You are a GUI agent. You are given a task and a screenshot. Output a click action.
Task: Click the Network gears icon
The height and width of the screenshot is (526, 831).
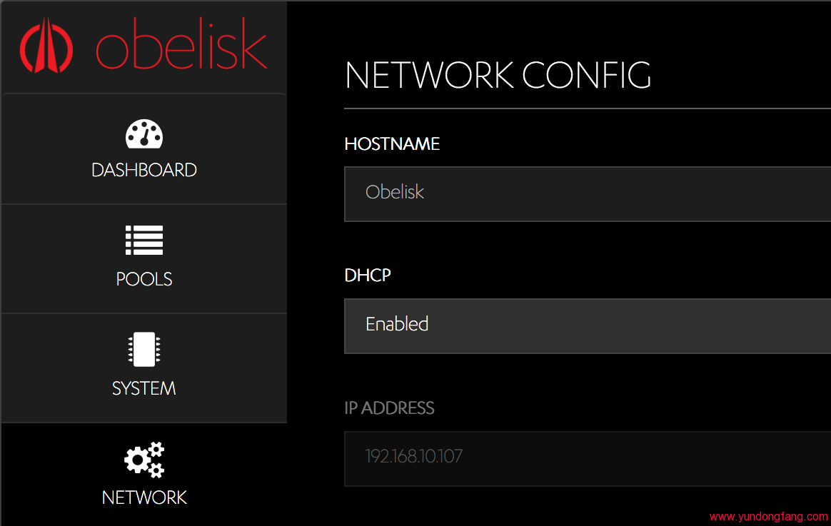pos(144,459)
